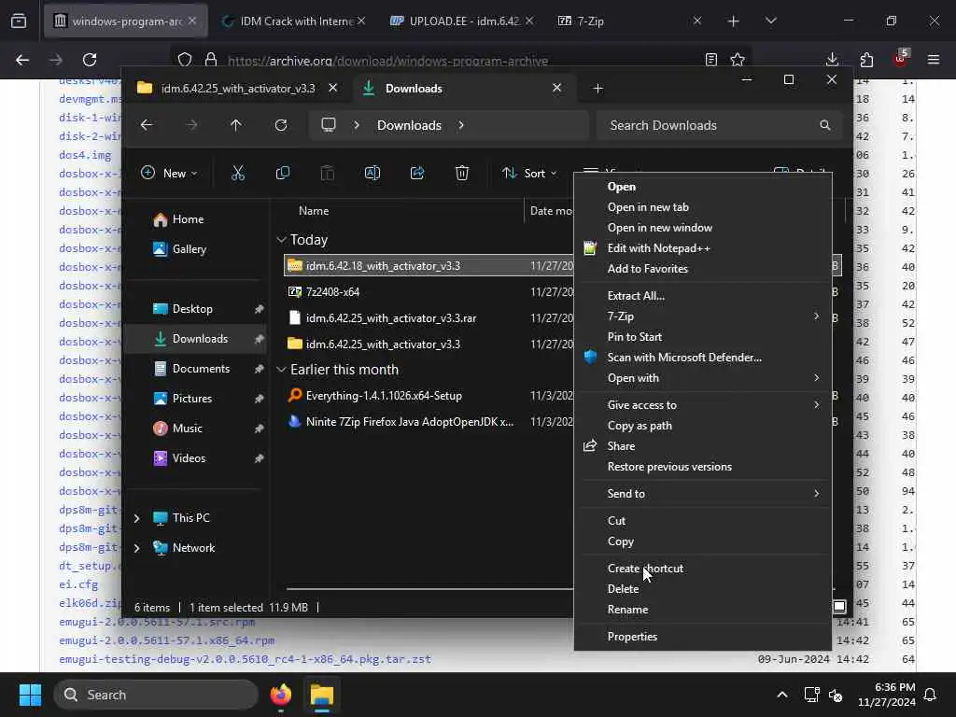Image resolution: width=956 pixels, height=717 pixels.
Task: Click ei.cfg link in Firefox page
Action: 78,584
